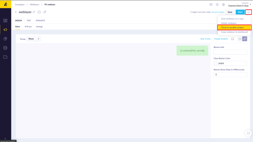The height and width of the screenshot is (142, 253).
Task: Switch to the DESIGN tab
Action: tap(19, 21)
